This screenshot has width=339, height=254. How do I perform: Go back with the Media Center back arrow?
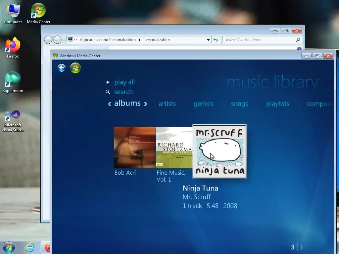[x=62, y=68]
